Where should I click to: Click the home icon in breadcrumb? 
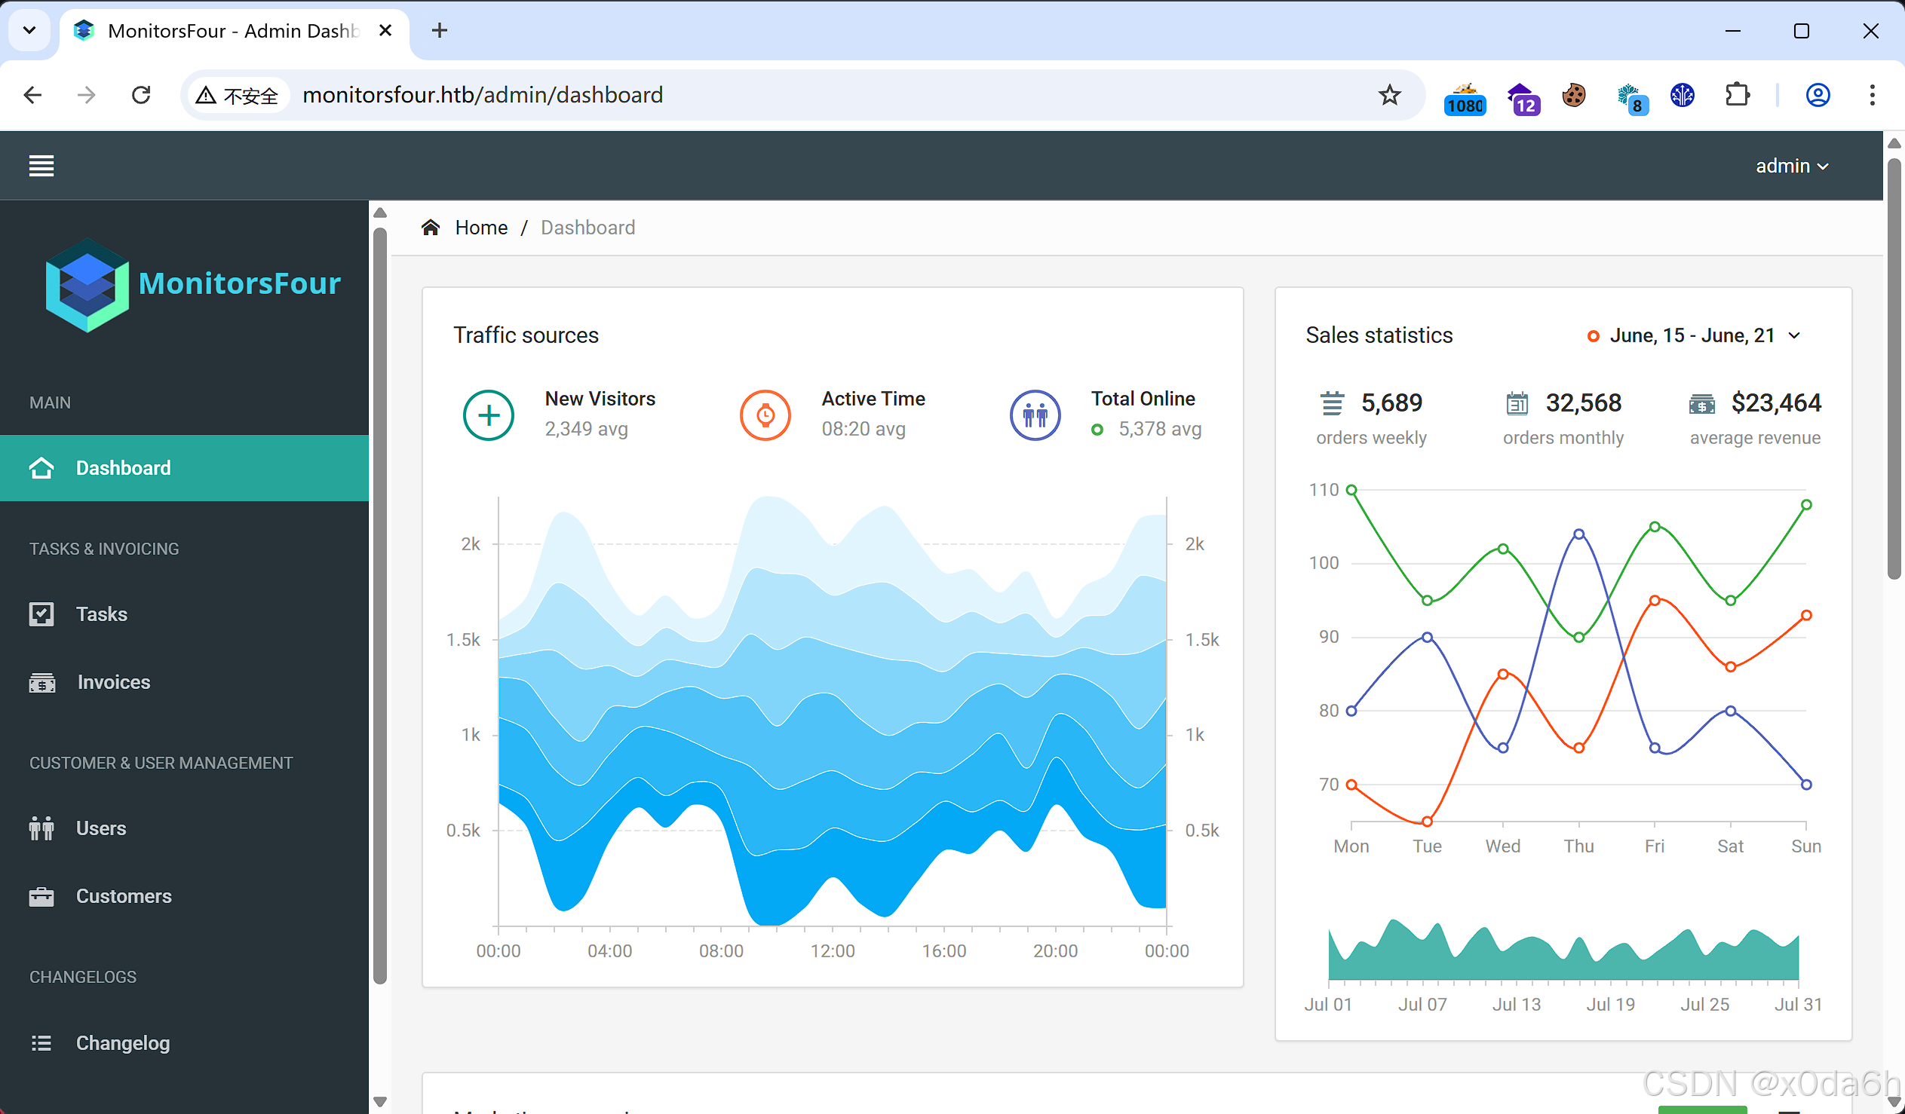pos(431,228)
